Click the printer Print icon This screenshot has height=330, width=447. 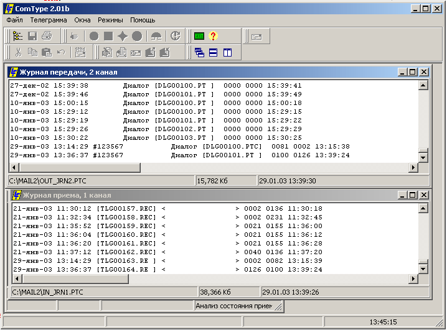[47, 36]
